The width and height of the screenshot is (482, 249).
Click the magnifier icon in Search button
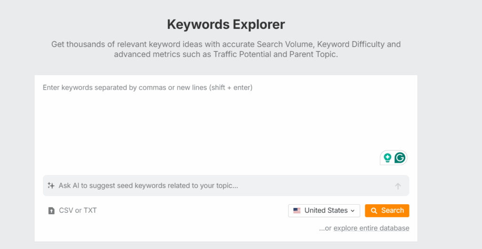[x=374, y=211]
